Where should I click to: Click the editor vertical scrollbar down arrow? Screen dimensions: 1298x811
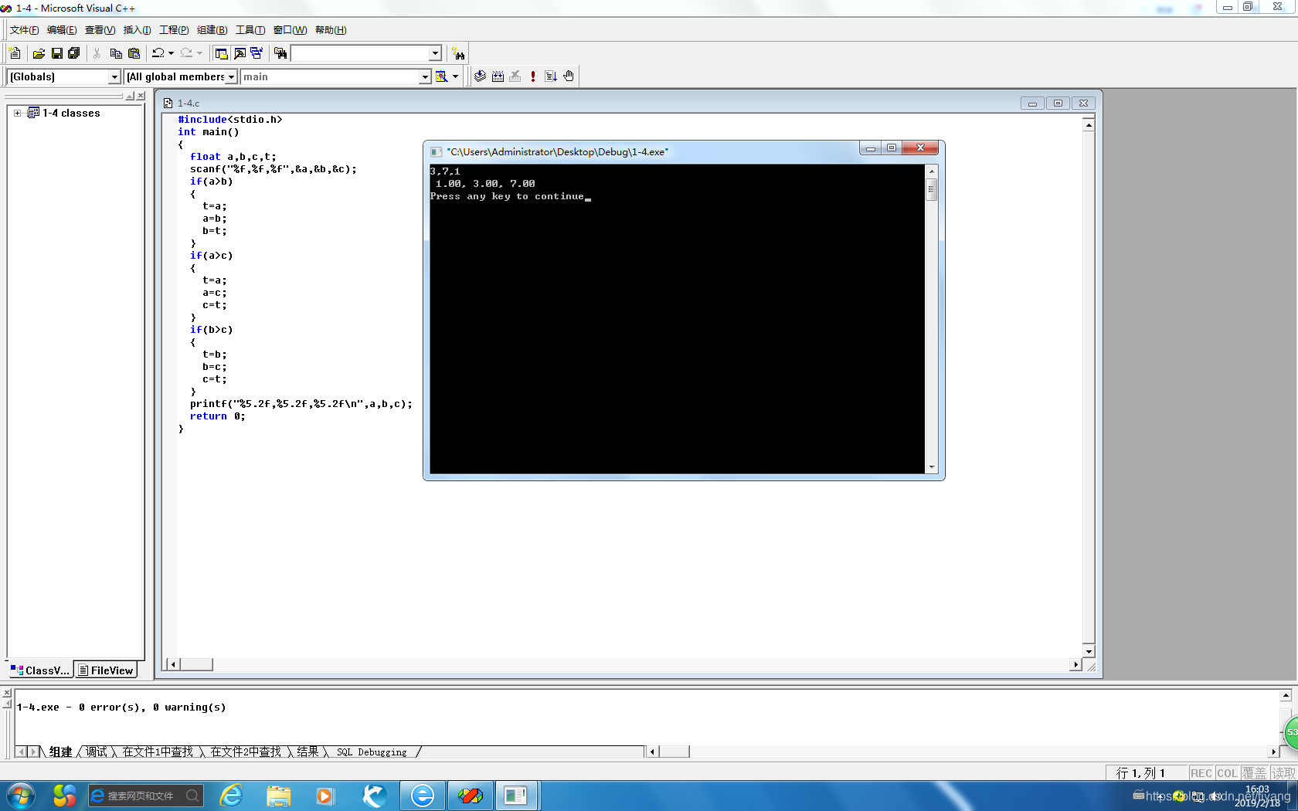pos(1089,650)
